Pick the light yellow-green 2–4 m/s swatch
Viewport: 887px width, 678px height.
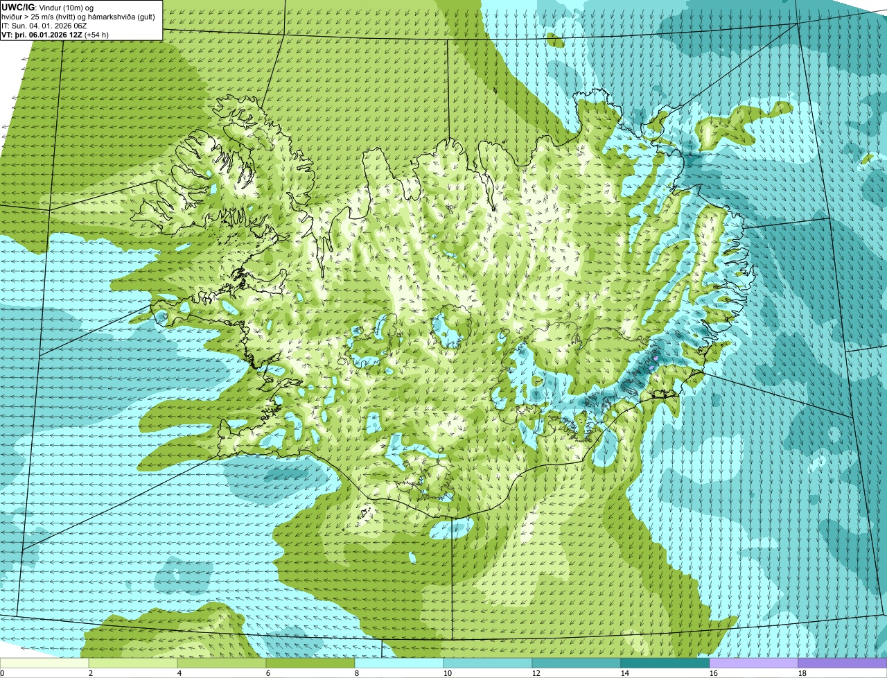(x=133, y=663)
